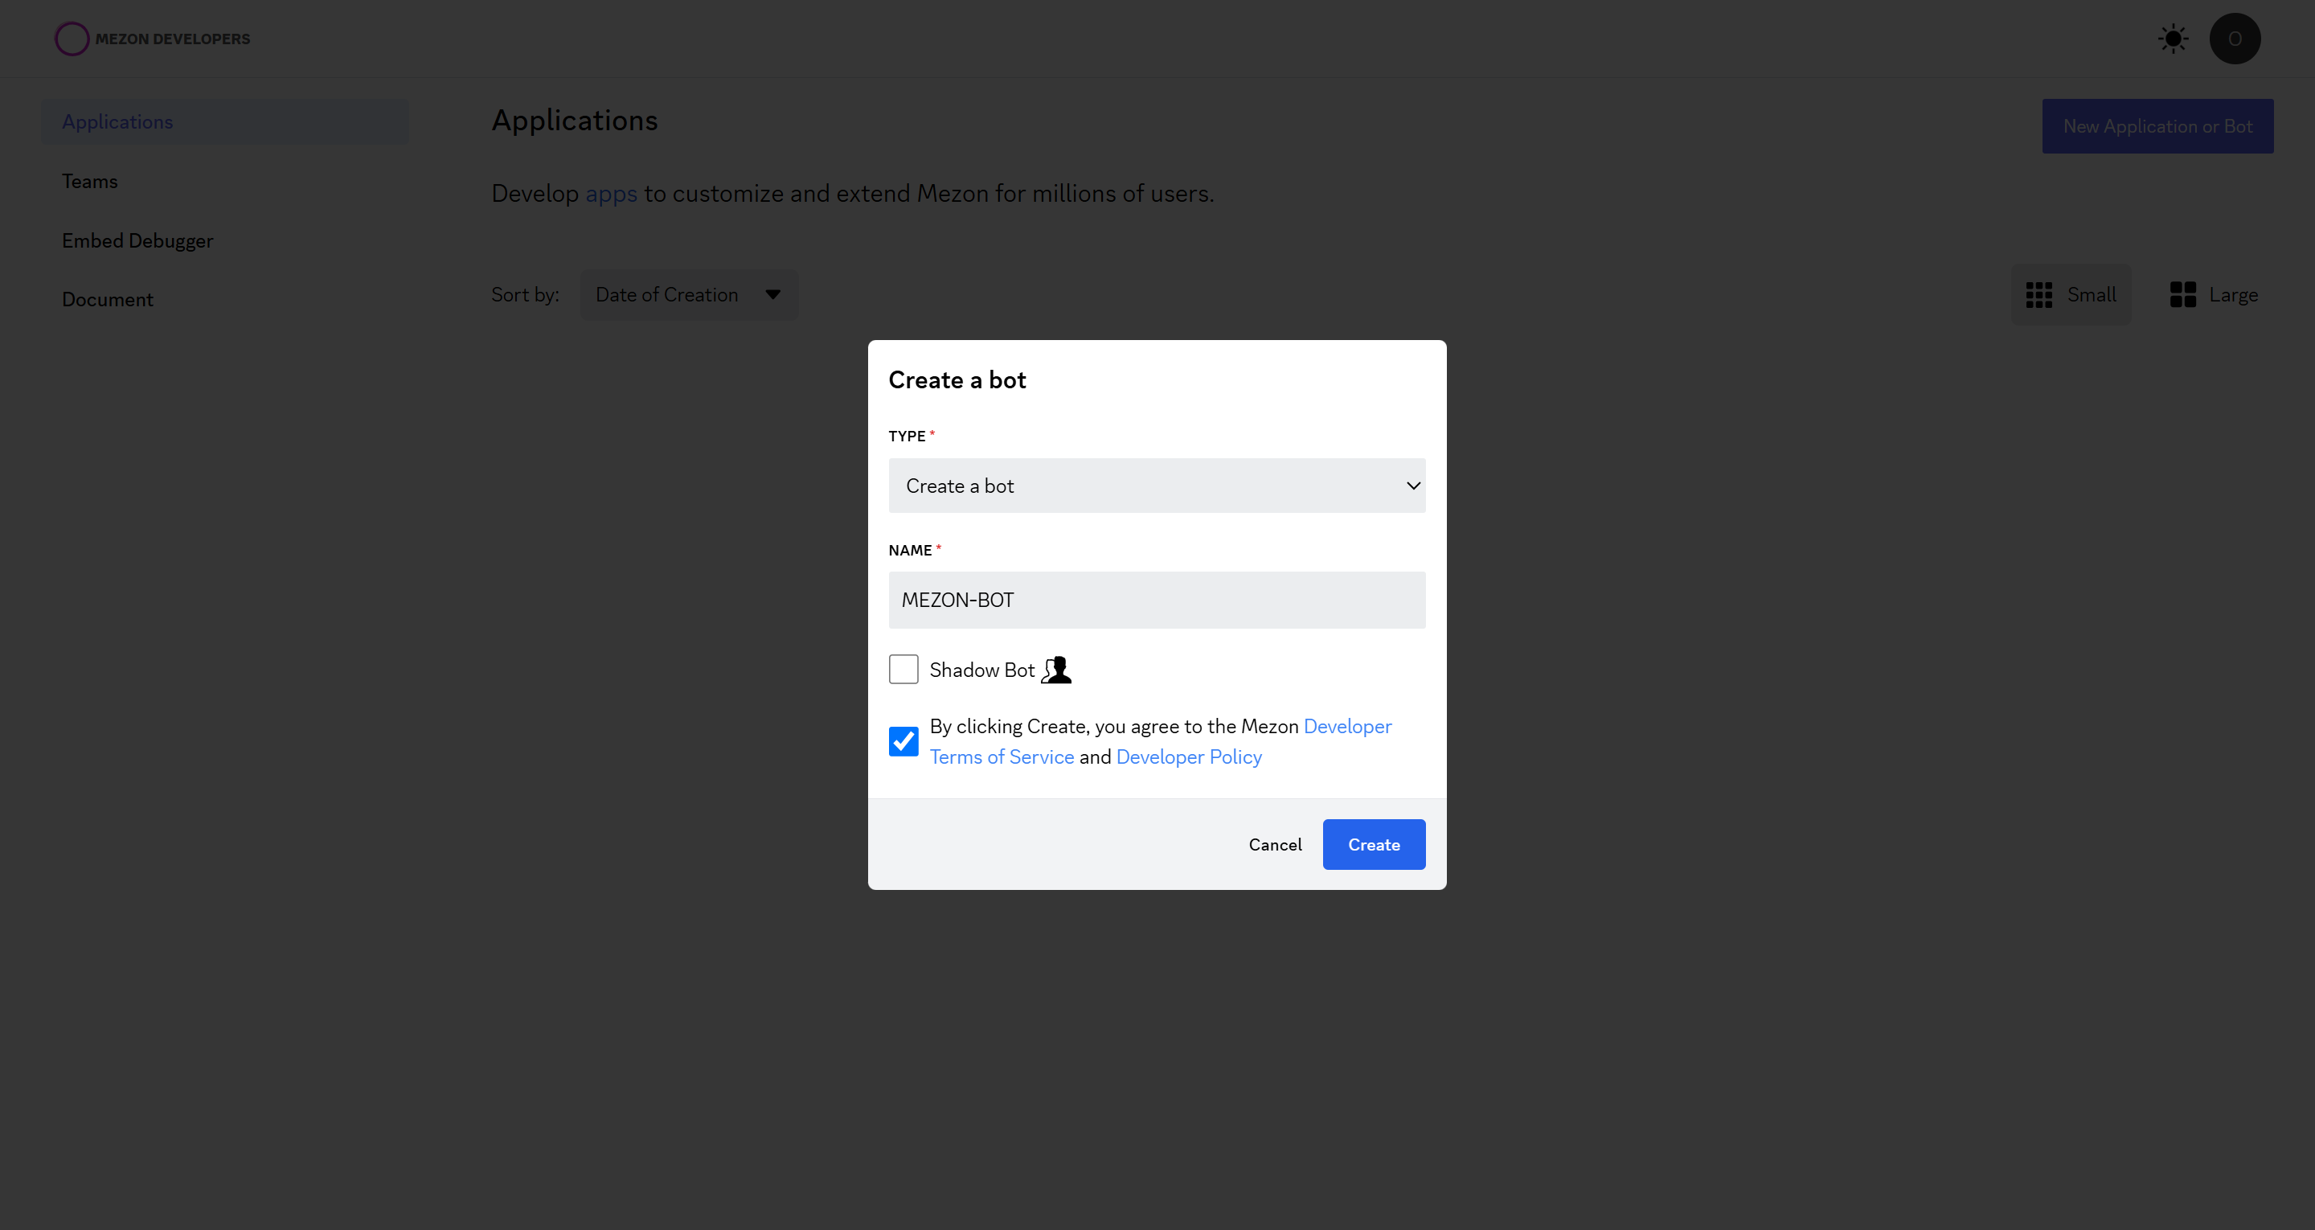This screenshot has width=2315, height=1230.
Task: Click the New Application or Bot button
Action: 2157,127
